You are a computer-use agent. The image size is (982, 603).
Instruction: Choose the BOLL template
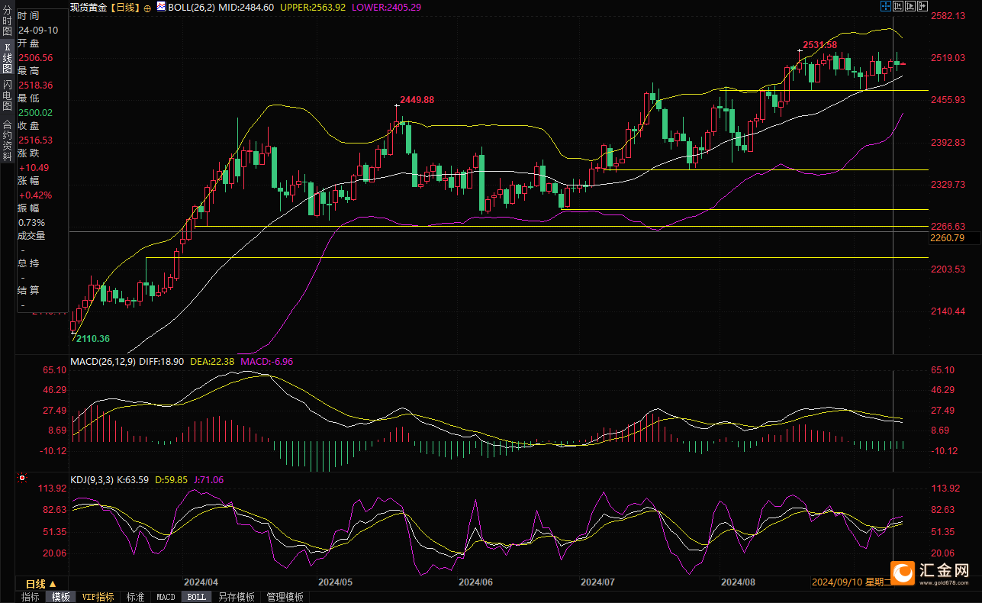197,597
